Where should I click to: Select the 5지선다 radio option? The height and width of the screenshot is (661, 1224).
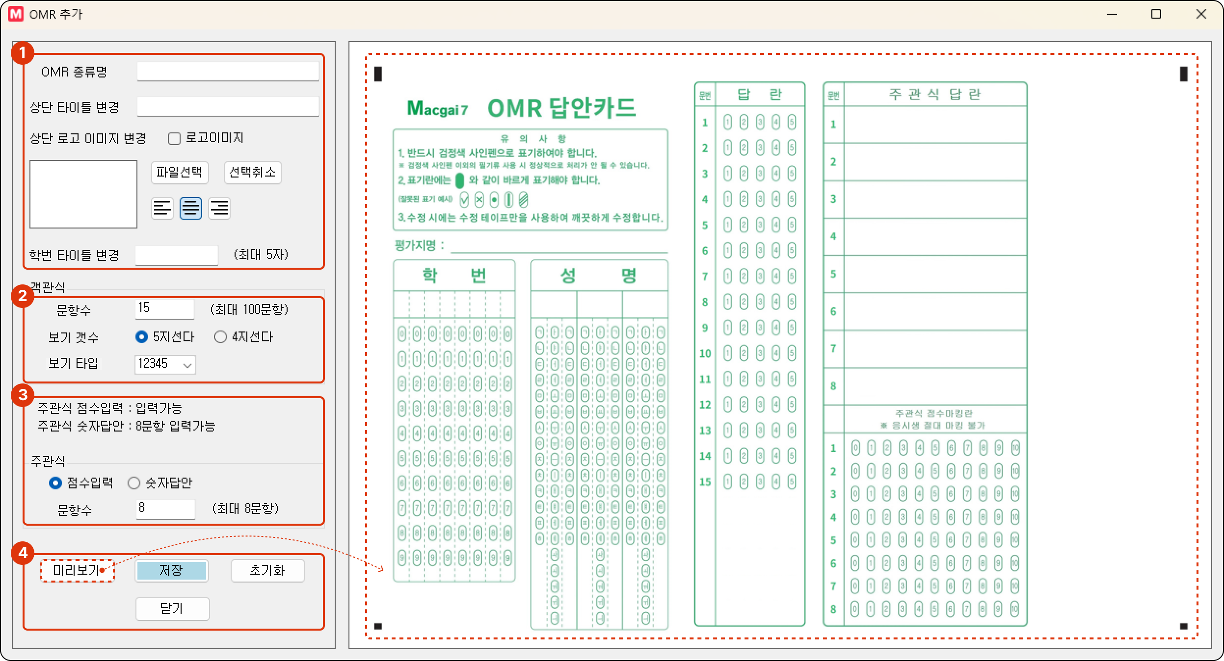pyautogui.click(x=141, y=337)
